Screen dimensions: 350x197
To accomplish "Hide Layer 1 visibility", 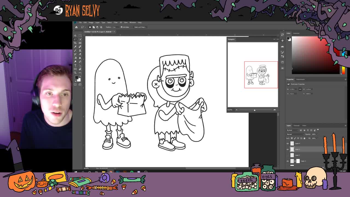I will (x=287, y=161).
